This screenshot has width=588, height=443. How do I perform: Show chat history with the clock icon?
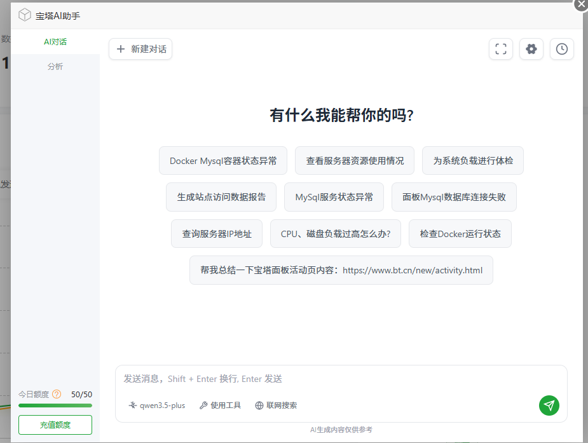click(x=561, y=49)
